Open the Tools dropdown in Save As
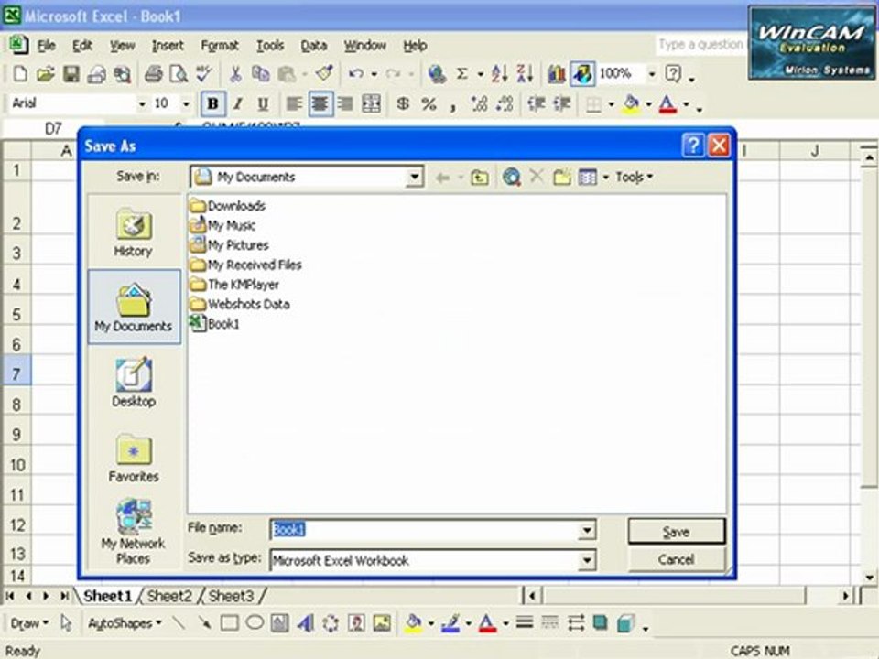This screenshot has height=659, width=879. (x=634, y=177)
